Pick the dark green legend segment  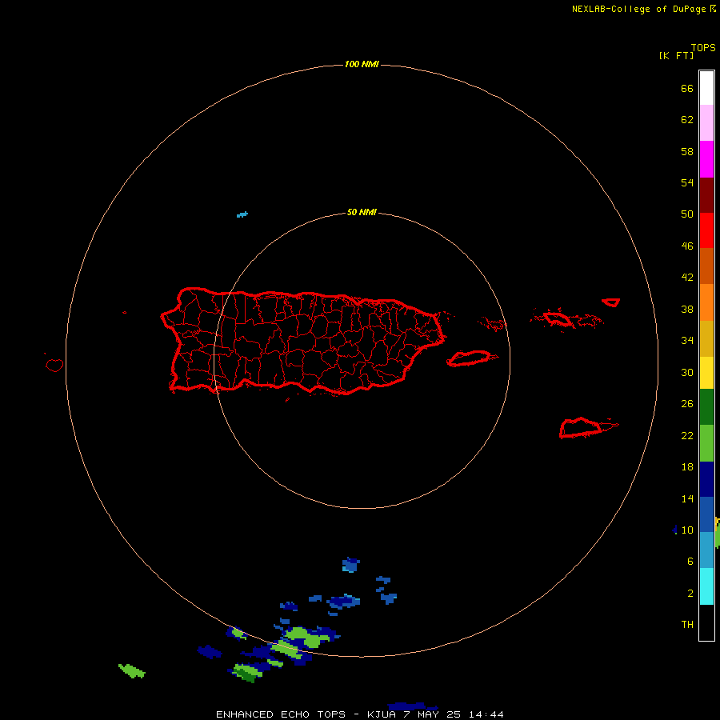[x=706, y=407]
